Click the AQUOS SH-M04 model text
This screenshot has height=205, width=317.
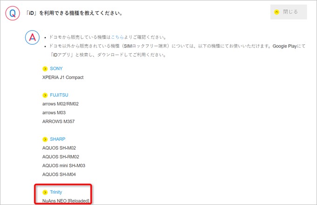tap(59, 174)
